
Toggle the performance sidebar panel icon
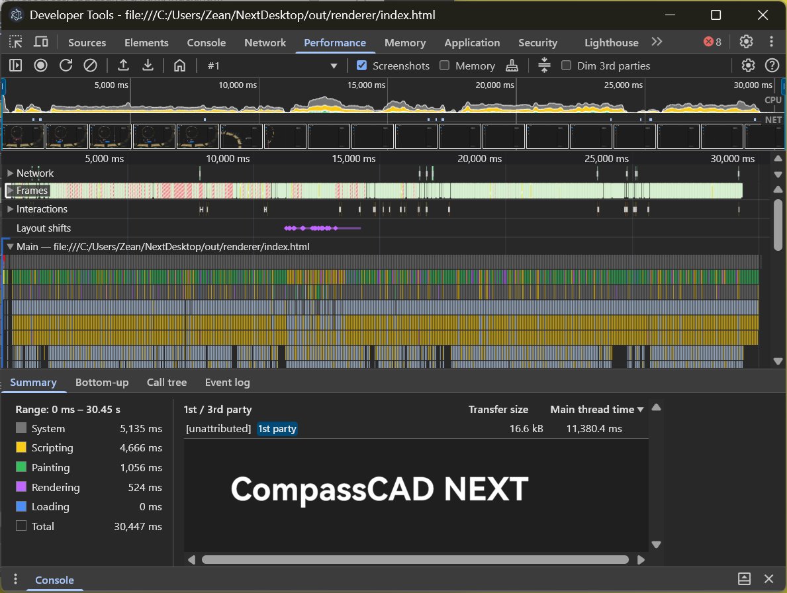(x=16, y=66)
